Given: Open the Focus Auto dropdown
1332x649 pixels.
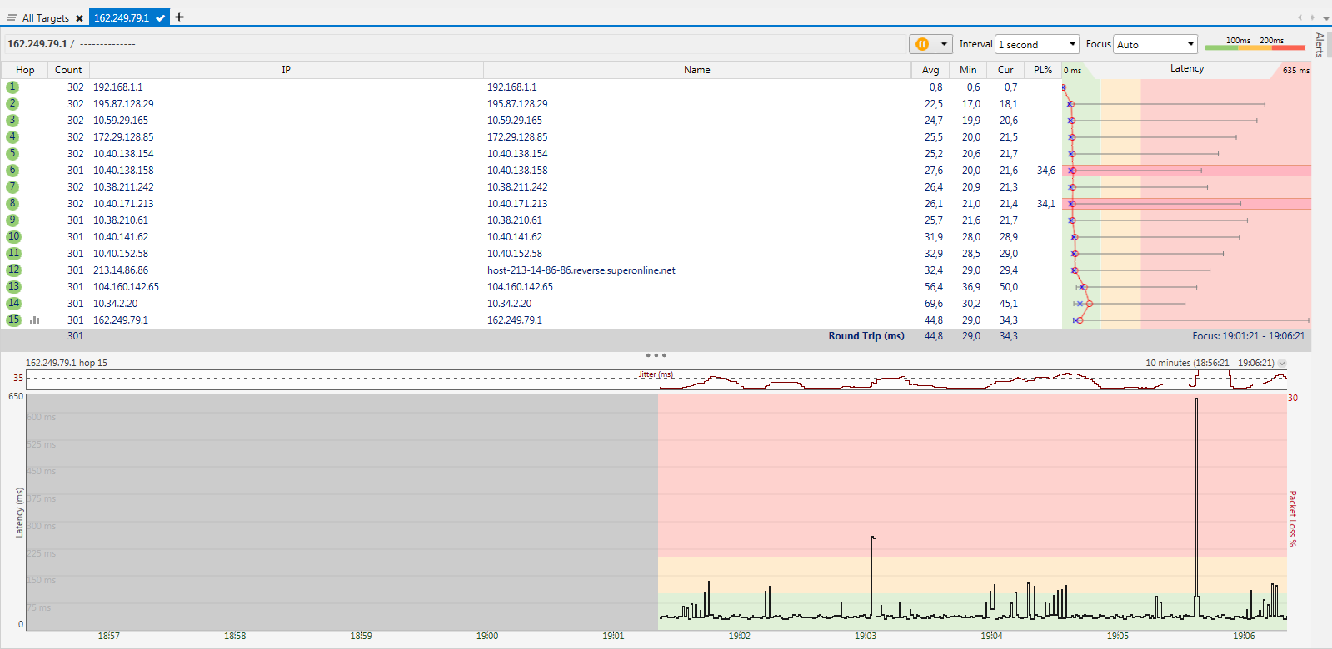Looking at the screenshot, I should (1190, 44).
